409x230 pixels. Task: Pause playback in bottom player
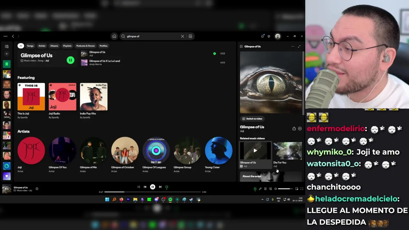[152, 187]
